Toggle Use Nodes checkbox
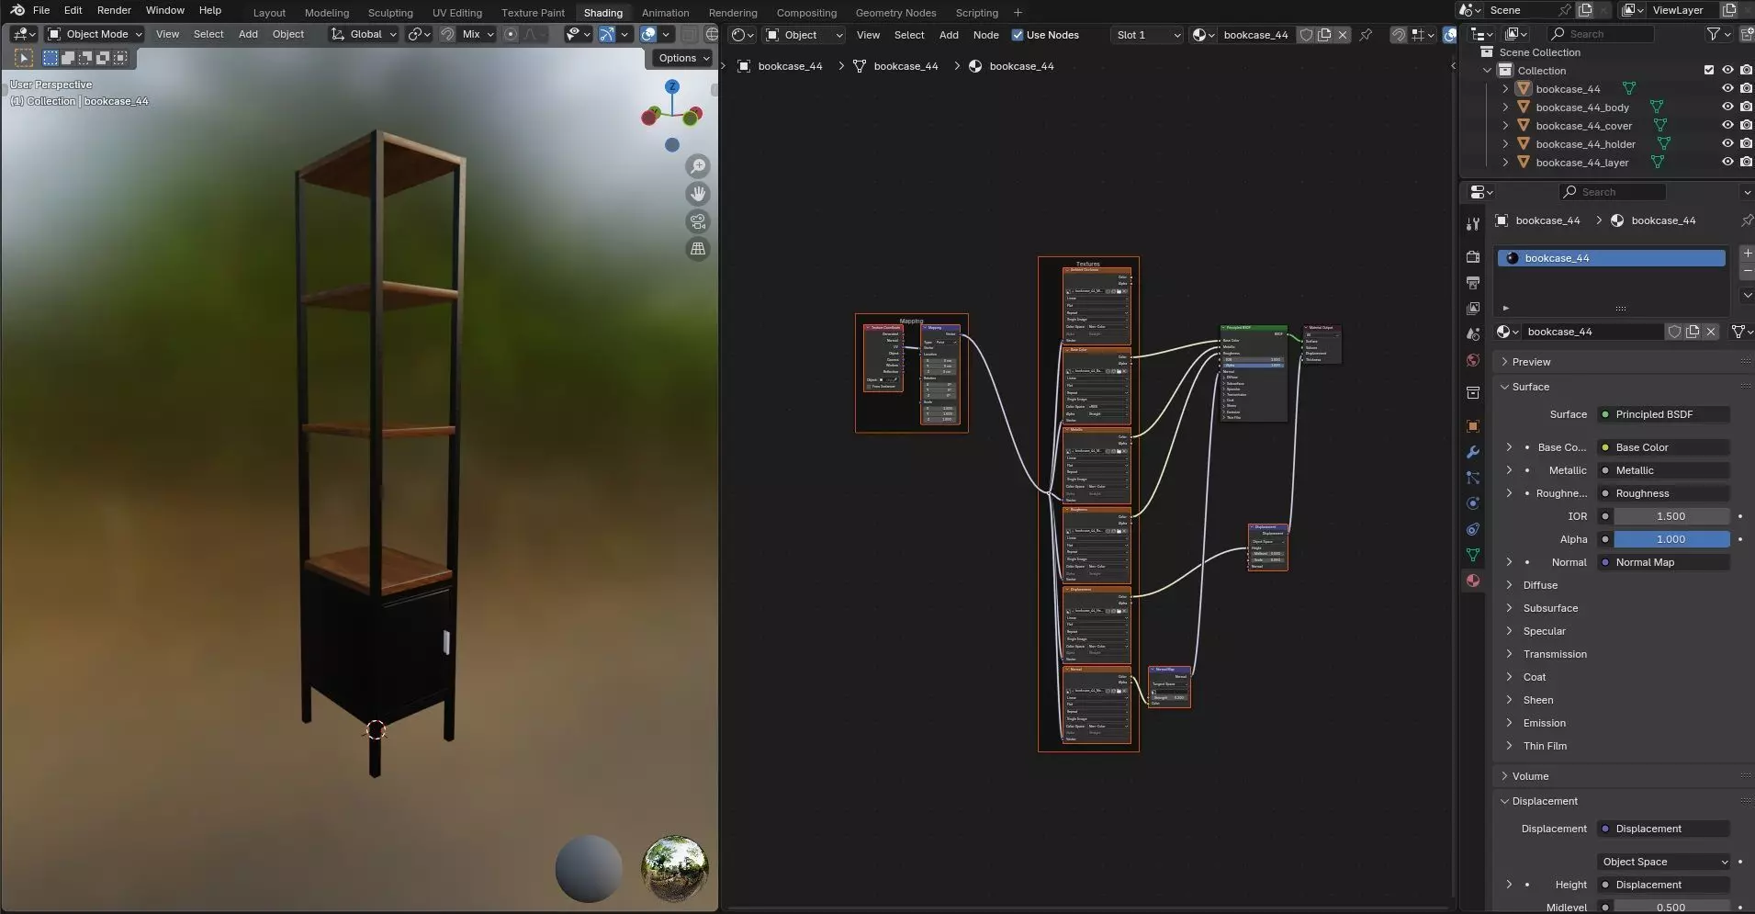 (1018, 35)
